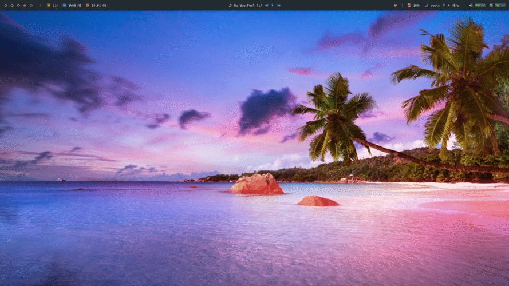Click the orange disk usage icon
The image size is (509, 286).
(x=88, y=5)
